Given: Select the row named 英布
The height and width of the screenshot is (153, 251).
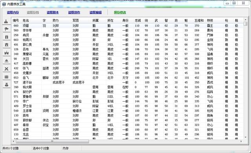Looking at the screenshot, I should pos(127,115).
